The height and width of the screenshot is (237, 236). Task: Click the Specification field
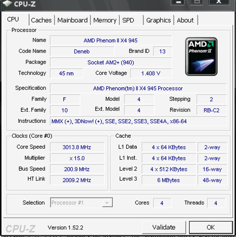point(138,88)
